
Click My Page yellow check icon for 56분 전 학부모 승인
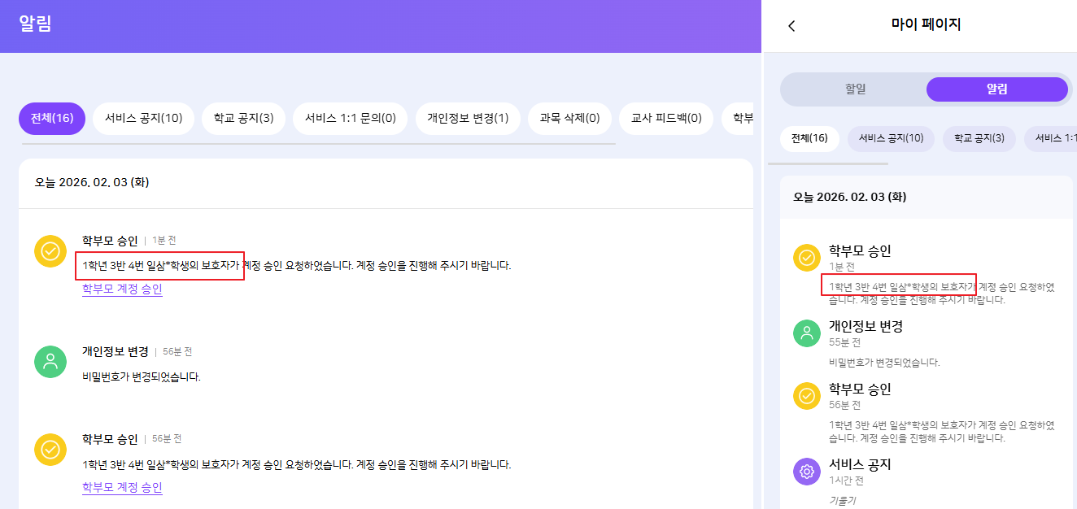coord(807,396)
